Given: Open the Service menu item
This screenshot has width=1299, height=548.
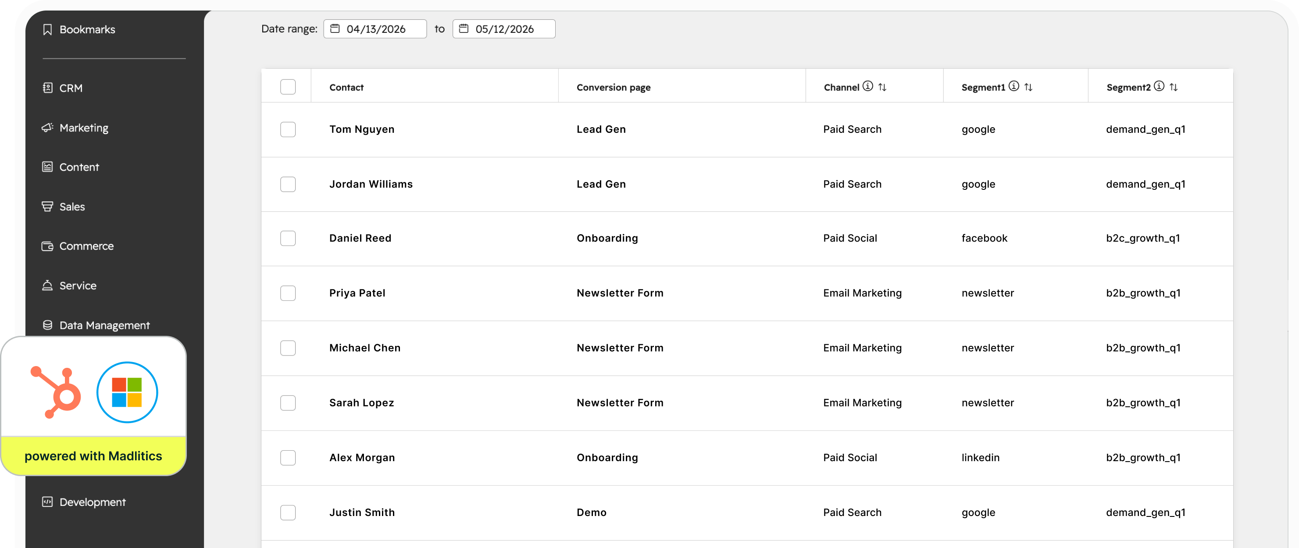Looking at the screenshot, I should coord(78,286).
